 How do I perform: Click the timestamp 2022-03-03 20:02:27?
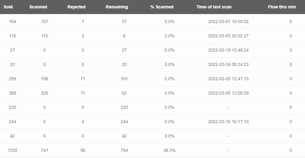pyautogui.click(x=228, y=36)
